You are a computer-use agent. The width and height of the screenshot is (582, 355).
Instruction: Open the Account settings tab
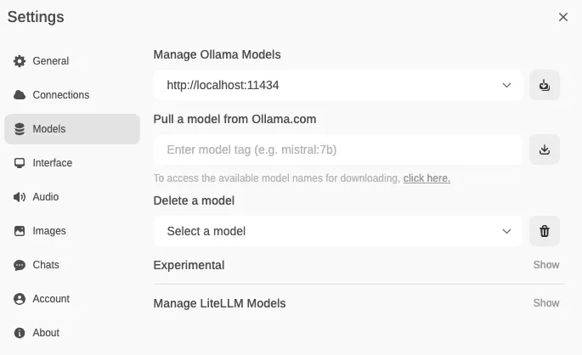[51, 299]
